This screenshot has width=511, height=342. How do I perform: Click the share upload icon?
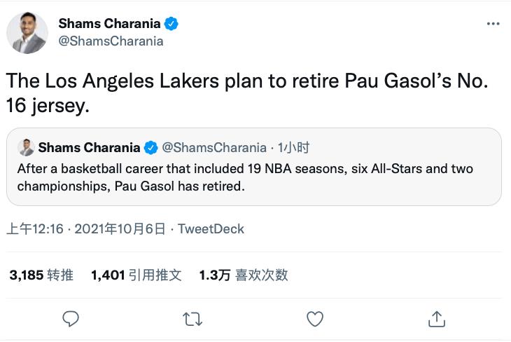(437, 319)
